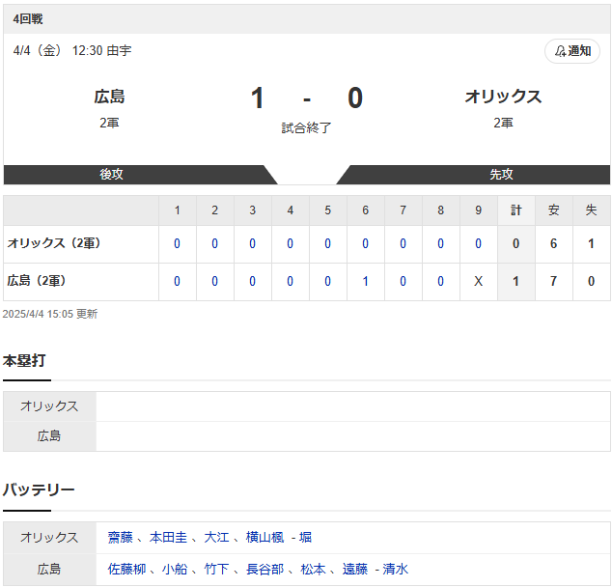Open Hiroshima inning 4 score link
The image size is (612, 587).
pyautogui.click(x=290, y=281)
